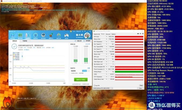The width and height of the screenshot is (182, 110).
Task: Toggle CPU温度 legend entry in chart
Action: (x=17, y=53)
